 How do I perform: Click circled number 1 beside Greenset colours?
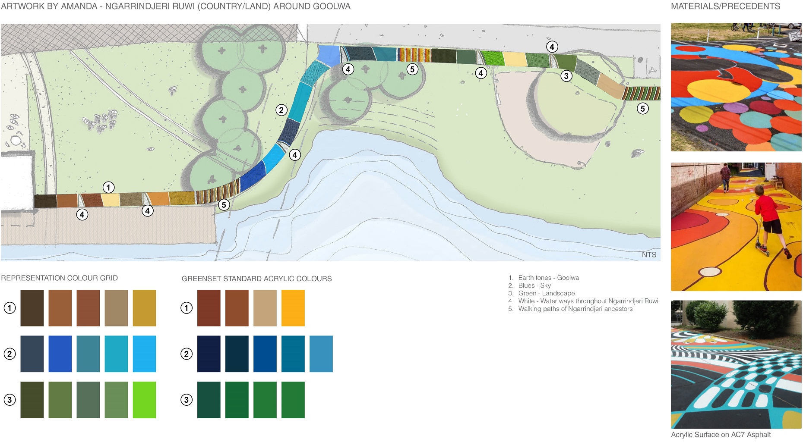[187, 308]
